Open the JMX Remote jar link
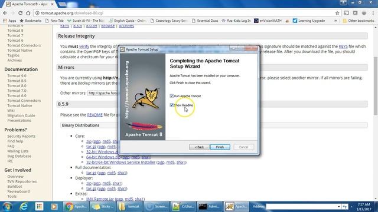This screenshot has height=212, width=378. point(100,199)
